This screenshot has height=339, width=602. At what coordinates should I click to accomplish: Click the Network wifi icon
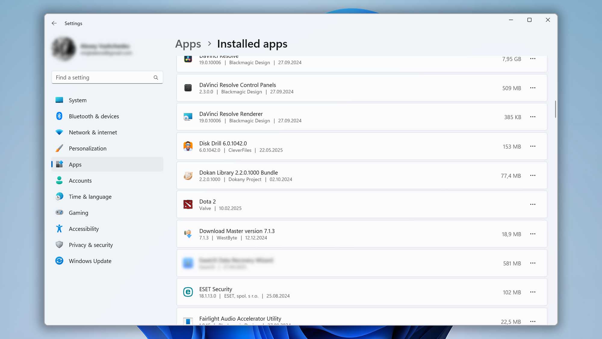59,132
